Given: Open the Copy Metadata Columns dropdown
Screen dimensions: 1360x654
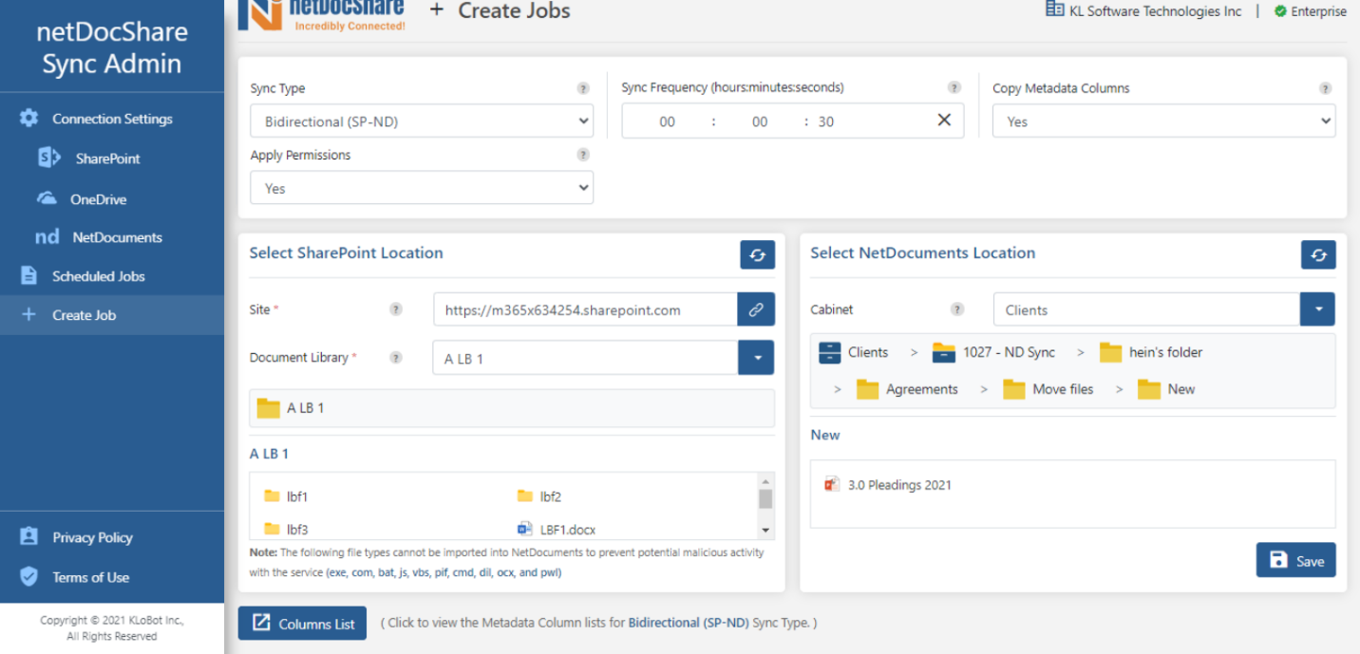Looking at the screenshot, I should click(x=1163, y=121).
